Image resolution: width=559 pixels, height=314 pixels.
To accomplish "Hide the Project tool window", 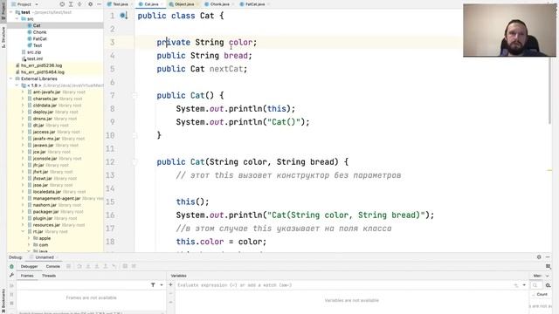I will 99,4.
